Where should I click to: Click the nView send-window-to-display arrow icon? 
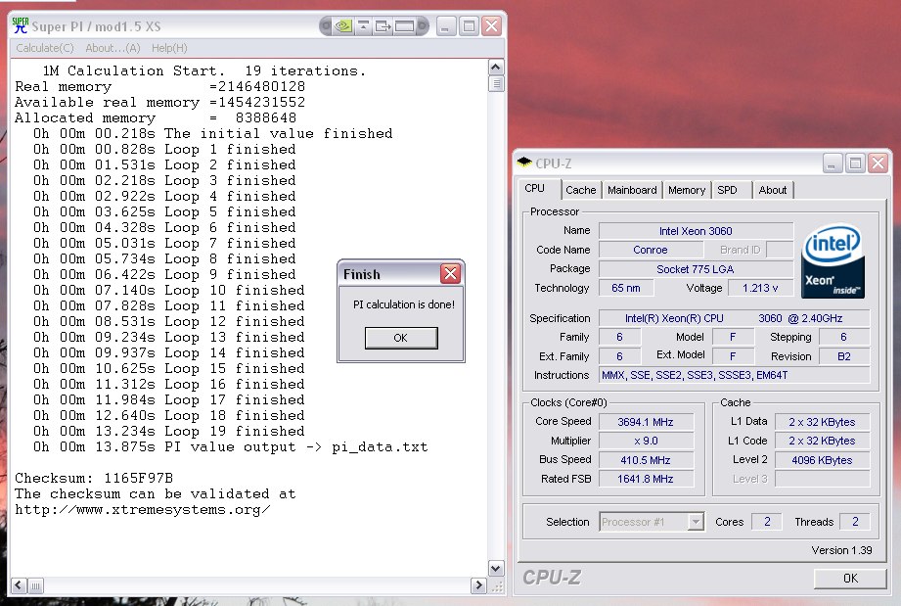(x=383, y=25)
